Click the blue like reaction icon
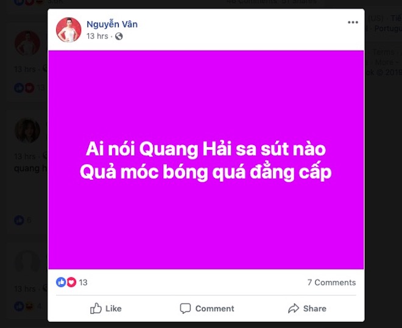 point(61,282)
